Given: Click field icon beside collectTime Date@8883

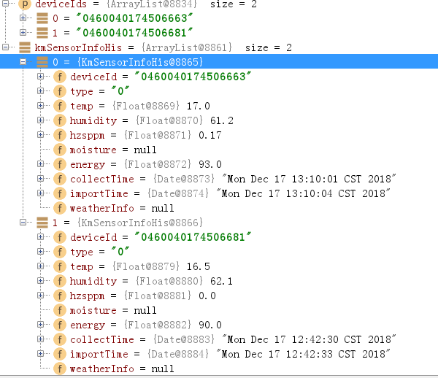Looking at the screenshot, I should click(60, 339).
